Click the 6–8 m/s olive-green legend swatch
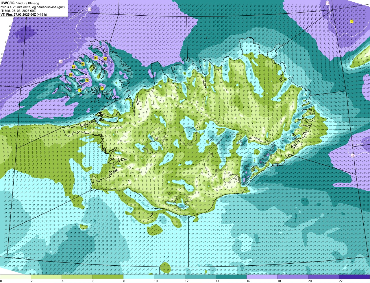Image resolution: width=370 pixels, height=283 pixels. click(108, 277)
